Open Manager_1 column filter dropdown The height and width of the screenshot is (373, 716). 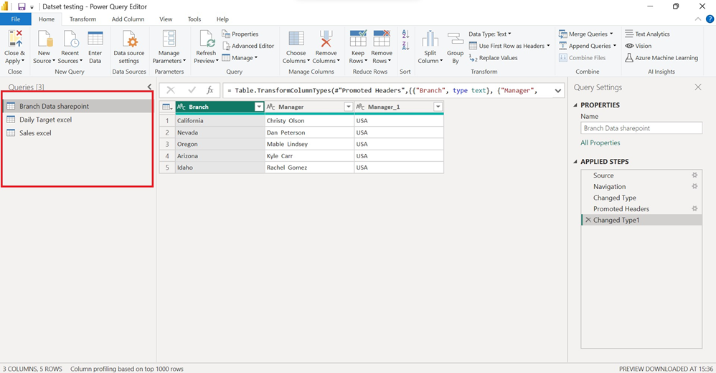438,107
